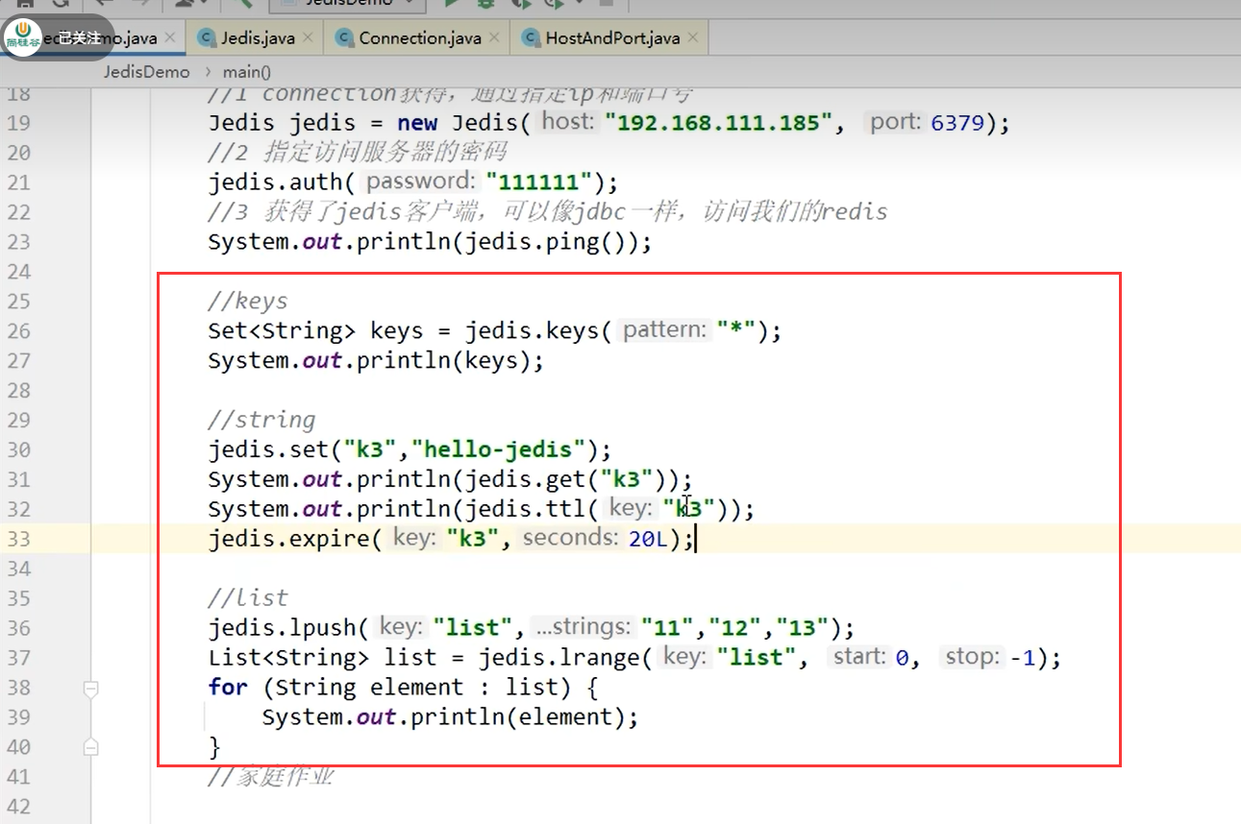This screenshot has height=824, width=1241.
Task: Click the //keys comment line
Action: pos(248,302)
